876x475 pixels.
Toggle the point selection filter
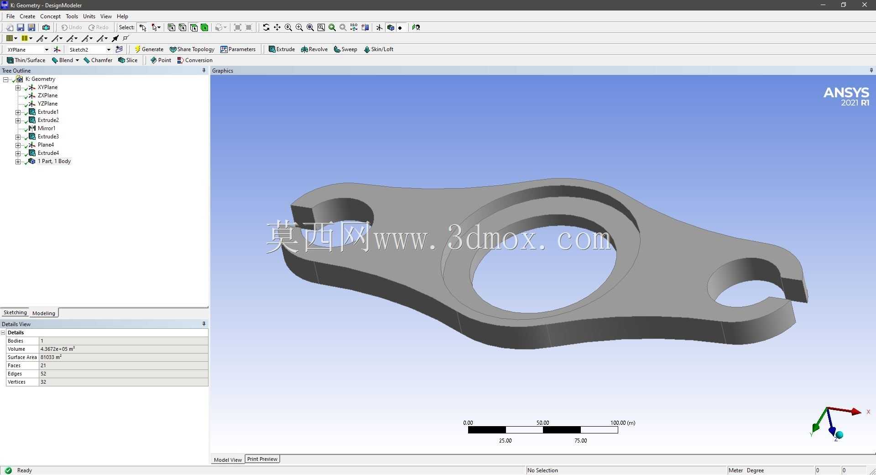(x=172, y=27)
